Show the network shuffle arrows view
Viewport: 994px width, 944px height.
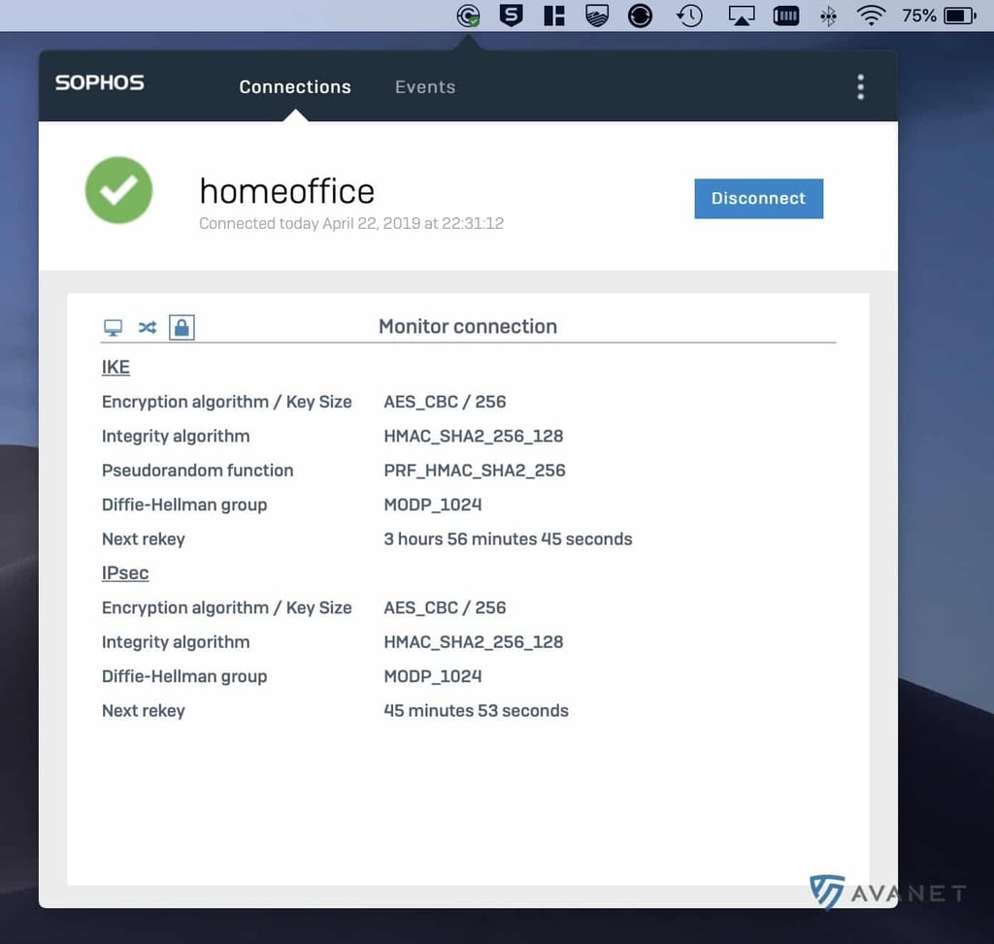click(148, 328)
